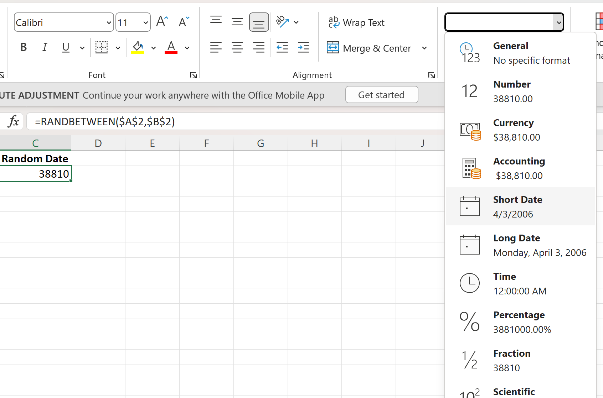This screenshot has width=603, height=398.
Task: Expand the Merge & Center options arrow
Action: coord(424,48)
